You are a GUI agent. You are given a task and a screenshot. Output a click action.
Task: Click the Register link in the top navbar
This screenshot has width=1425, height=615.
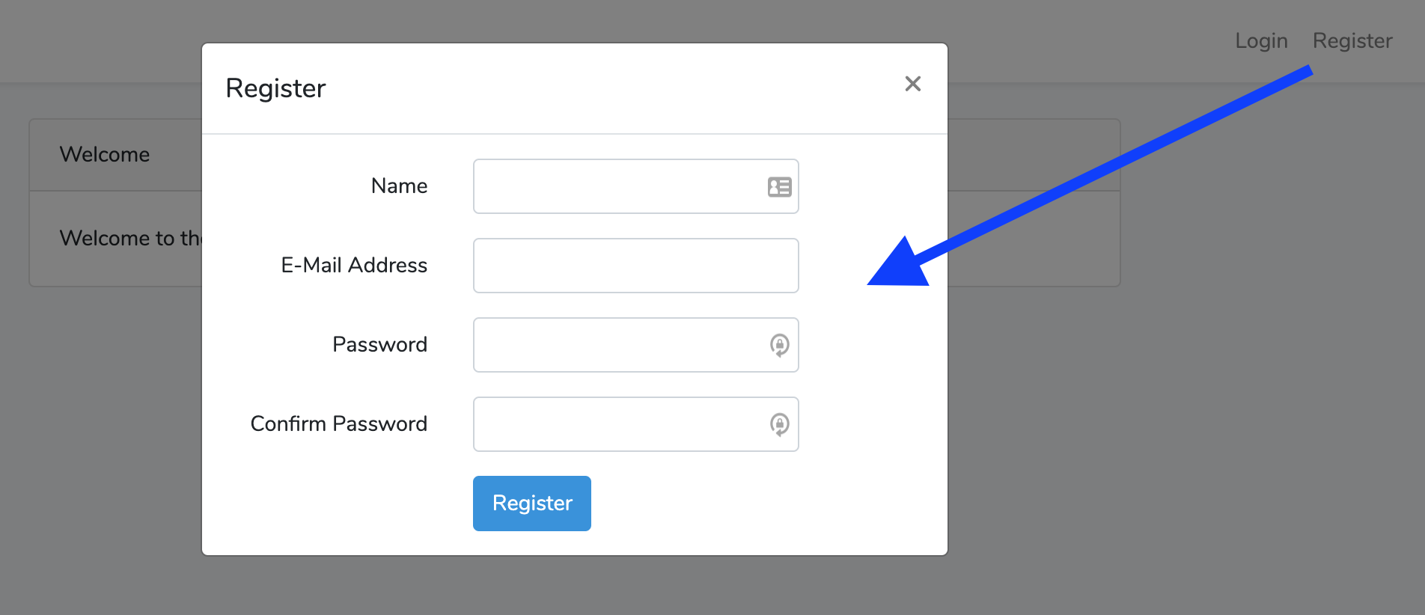(x=1352, y=40)
